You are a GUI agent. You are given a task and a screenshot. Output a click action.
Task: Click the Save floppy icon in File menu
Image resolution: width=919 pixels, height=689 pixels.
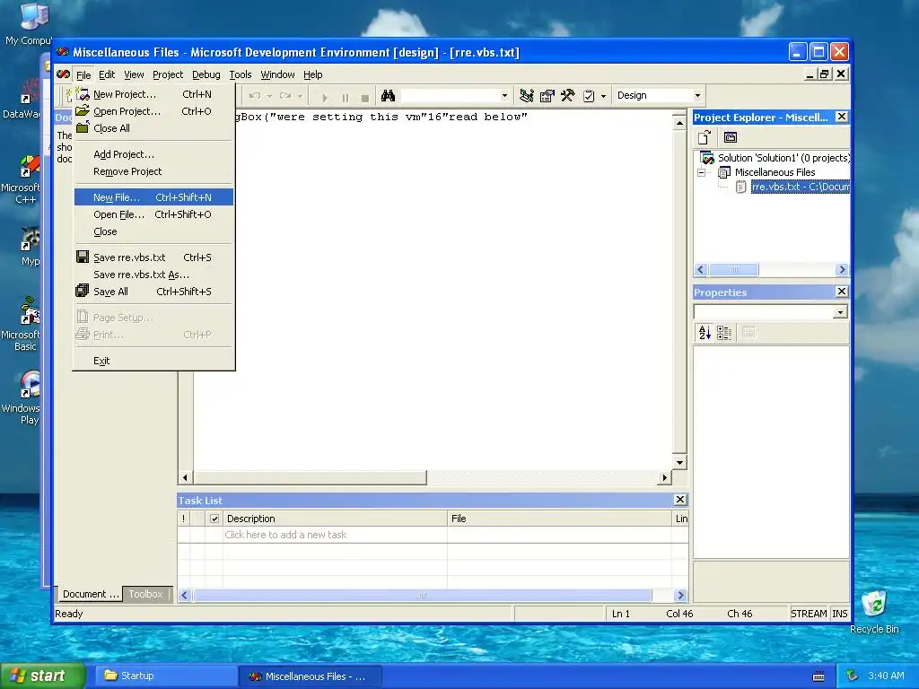[83, 257]
